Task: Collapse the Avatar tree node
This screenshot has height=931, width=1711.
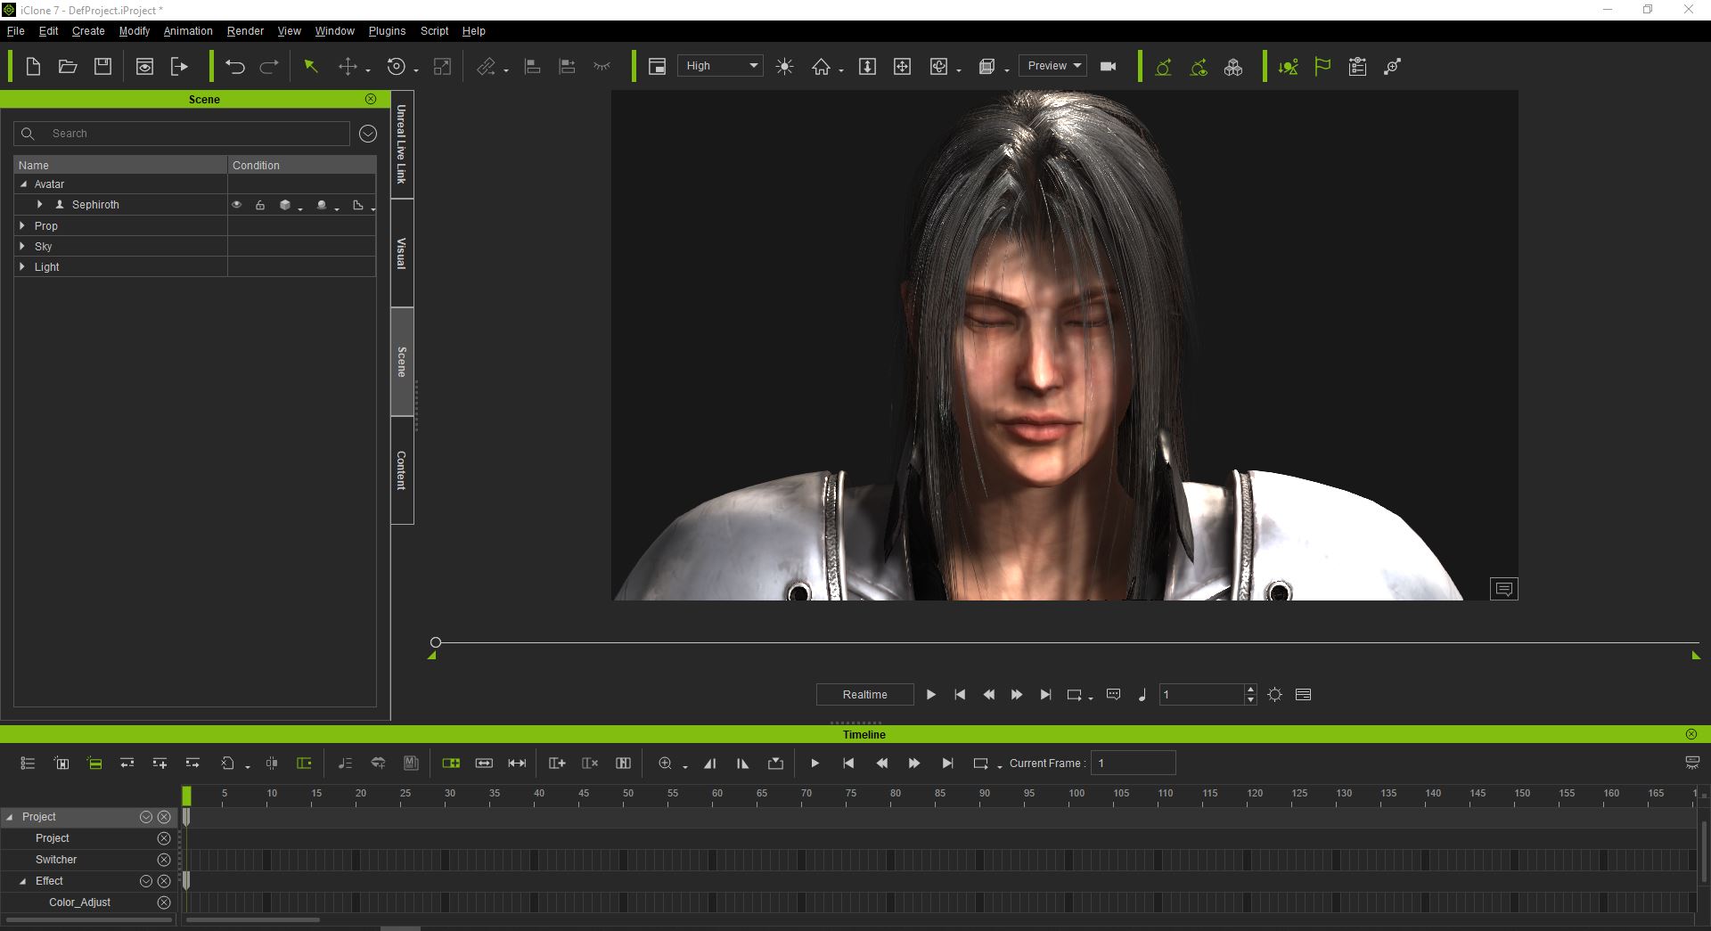Action: (23, 184)
